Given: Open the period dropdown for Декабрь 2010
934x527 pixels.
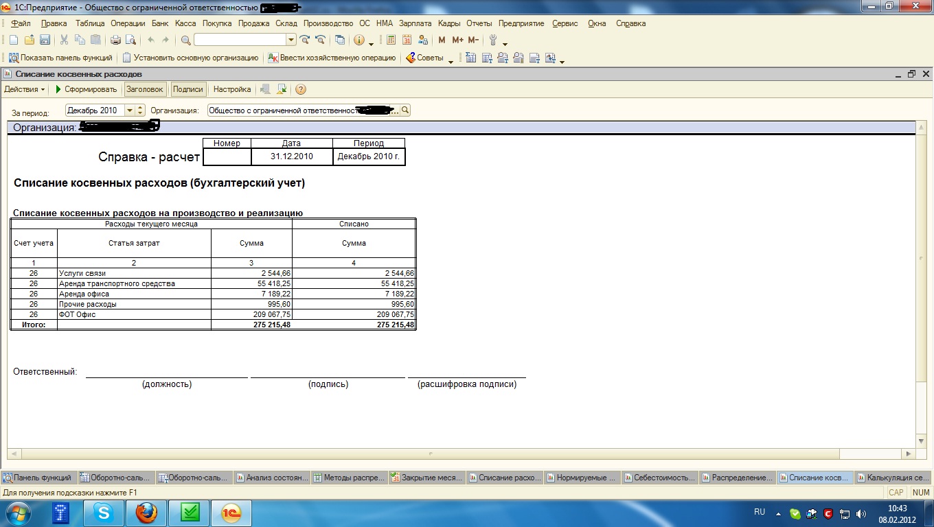Looking at the screenshot, I should coord(129,110).
